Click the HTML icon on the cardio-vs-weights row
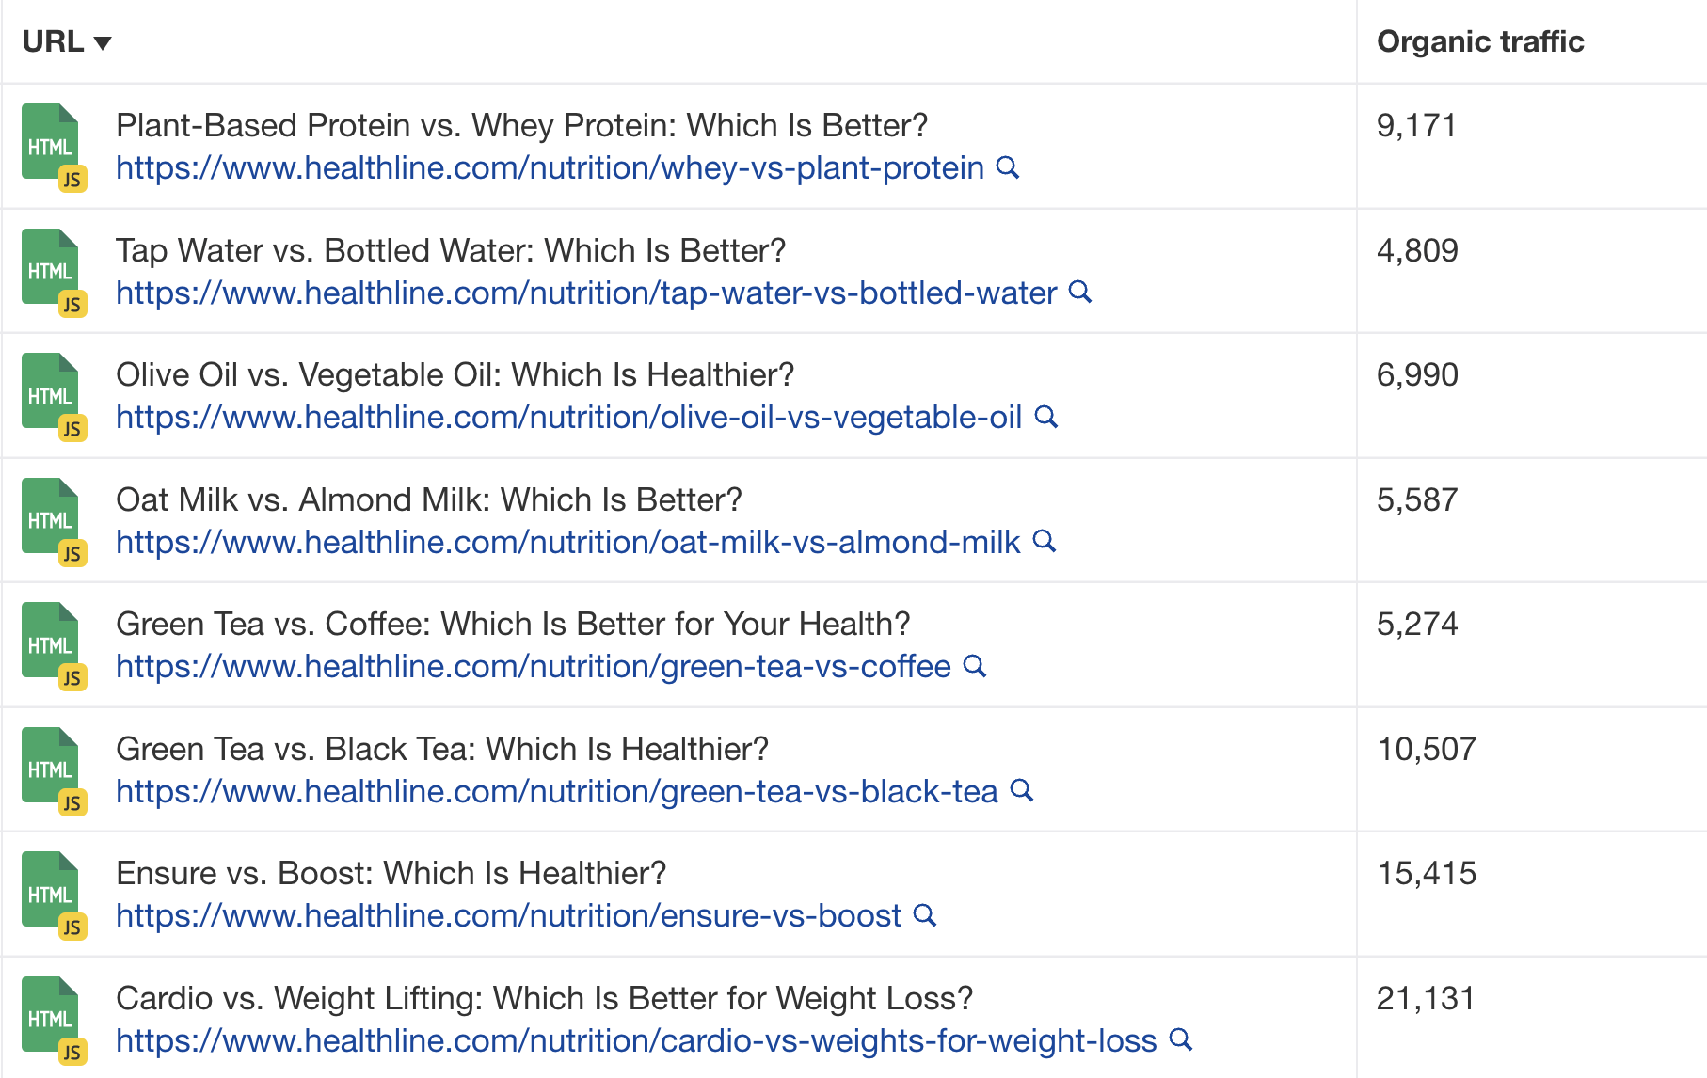 (x=50, y=1011)
